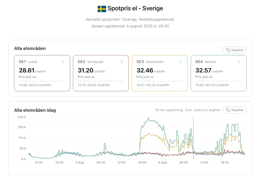The width and height of the screenshot is (260, 179).
Task: Select the SE3 price 32.46 value
Action: coord(145,70)
